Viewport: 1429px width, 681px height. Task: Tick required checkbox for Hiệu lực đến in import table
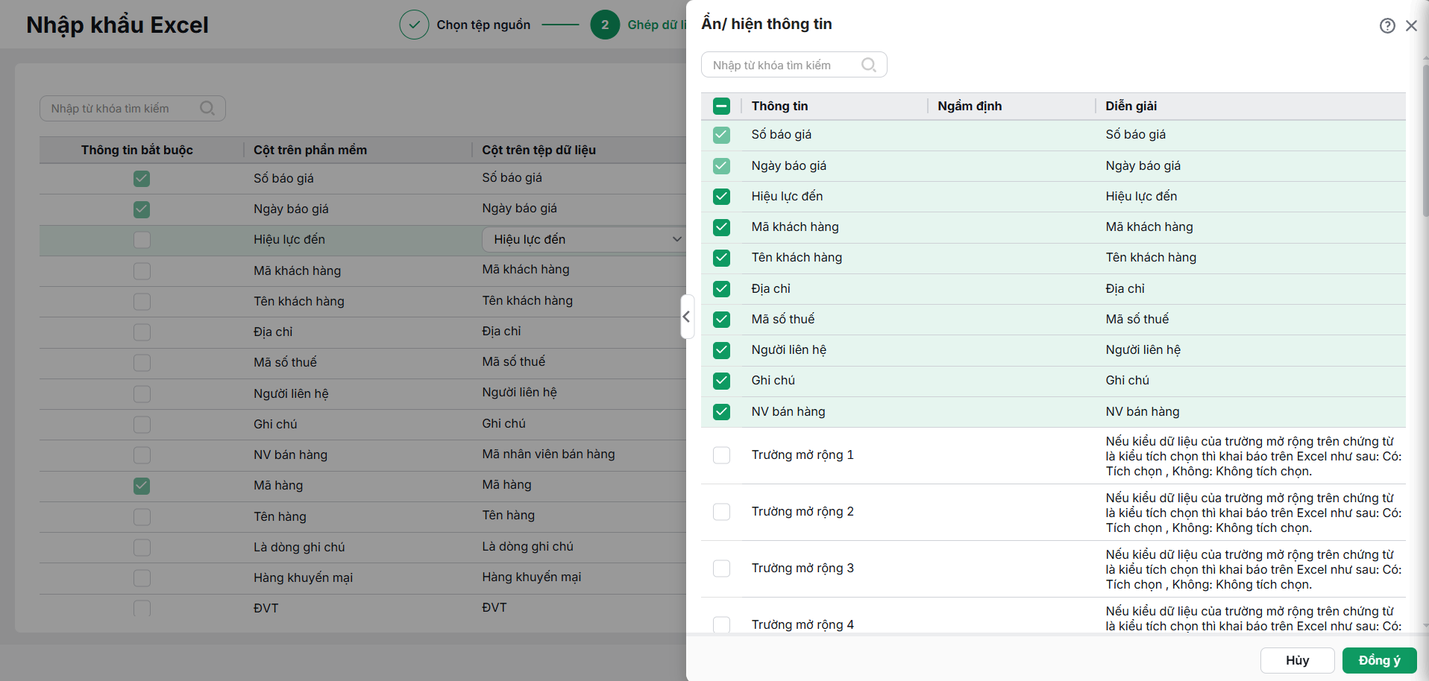[x=142, y=240]
